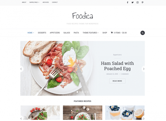The width and height of the screenshot is (166, 121).
Task: Select the third slider pagination dot
Action: (x=83, y=92)
